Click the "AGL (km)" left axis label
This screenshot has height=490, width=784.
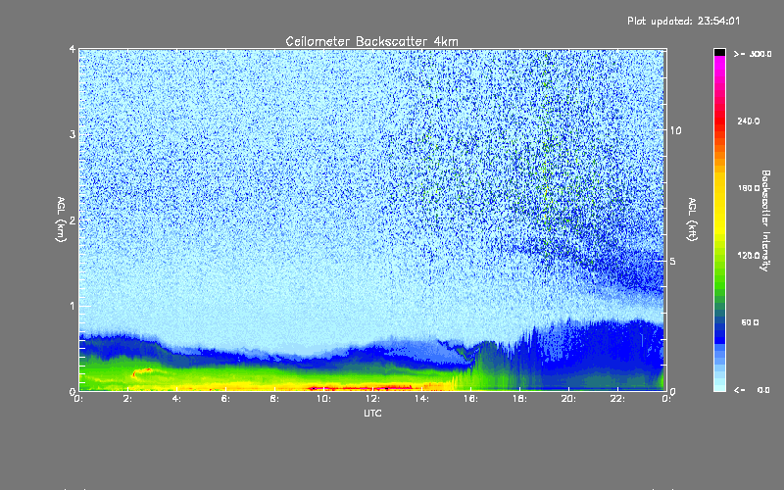62,220
